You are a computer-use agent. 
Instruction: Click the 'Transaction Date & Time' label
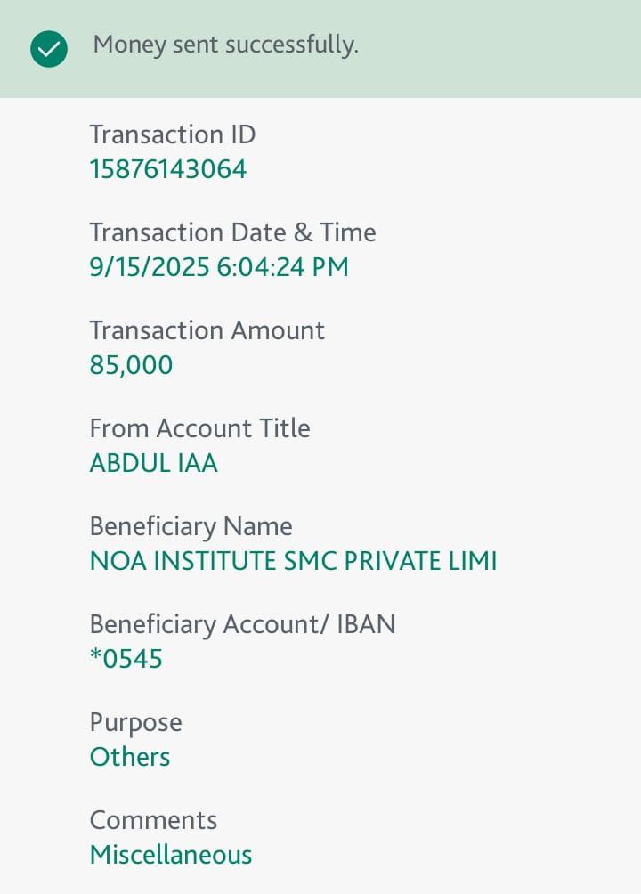pyautogui.click(x=232, y=232)
